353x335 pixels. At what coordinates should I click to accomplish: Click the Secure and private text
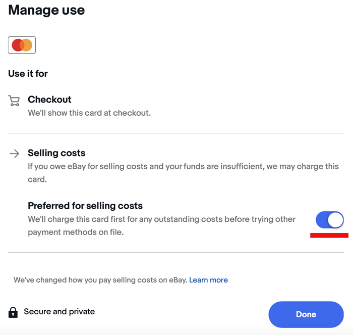pos(60,312)
